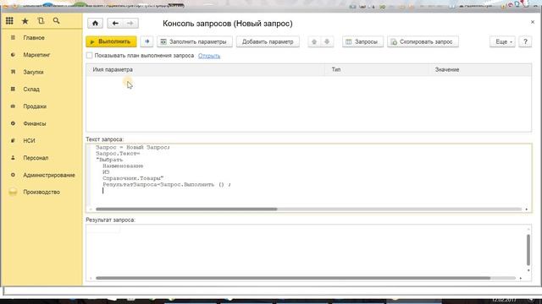The height and width of the screenshot is (304, 542).
Task: Run the query with Выполнить
Action: click(111, 41)
